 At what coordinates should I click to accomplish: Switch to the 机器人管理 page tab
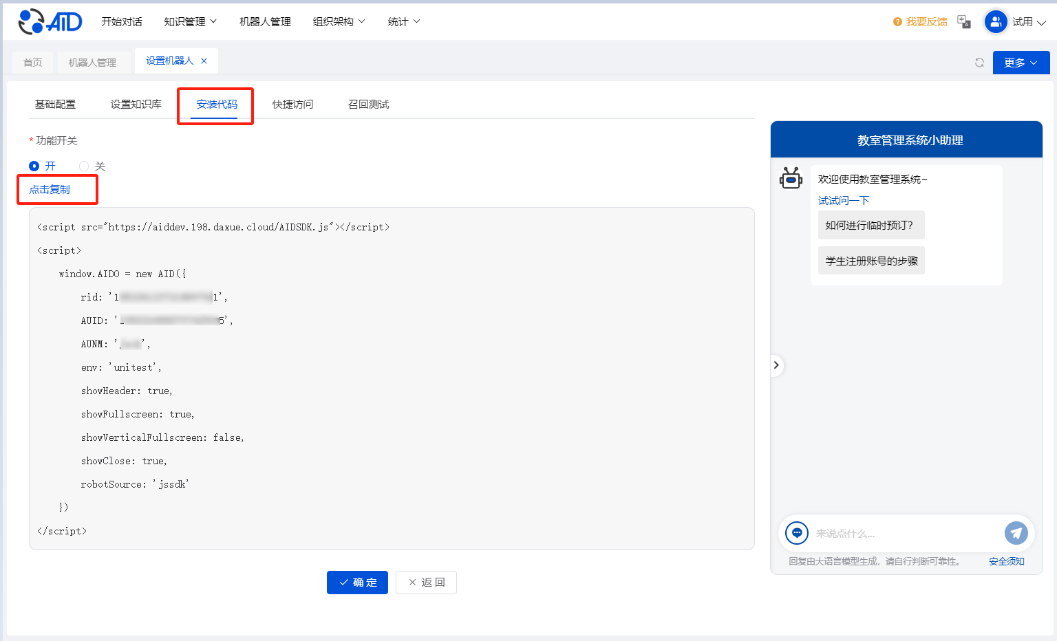[x=92, y=63]
